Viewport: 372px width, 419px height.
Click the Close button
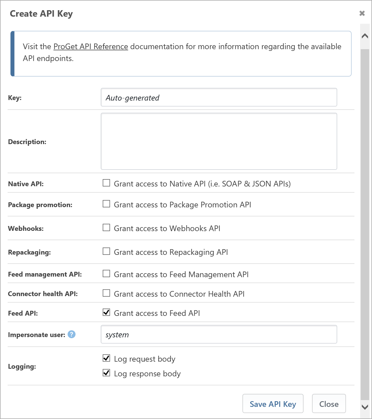[329, 404]
